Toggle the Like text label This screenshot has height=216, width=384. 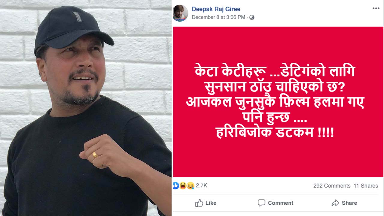(211, 203)
